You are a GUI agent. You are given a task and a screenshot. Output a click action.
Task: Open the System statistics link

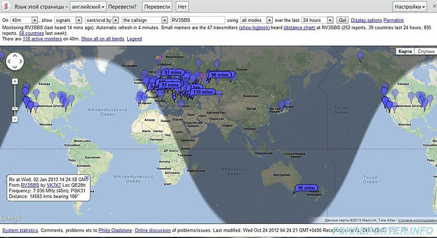20,230
